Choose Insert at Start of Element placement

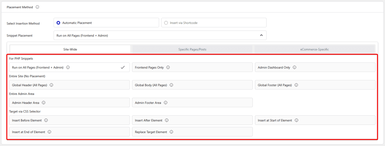tap(315, 120)
